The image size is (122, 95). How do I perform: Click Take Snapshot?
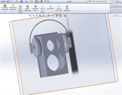click(x=67, y=8)
